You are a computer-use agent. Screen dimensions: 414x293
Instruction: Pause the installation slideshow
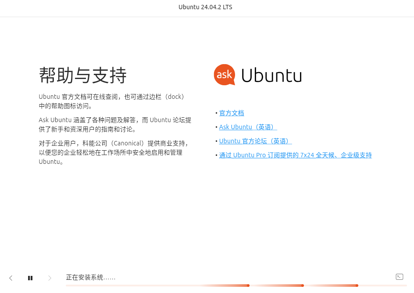point(30,278)
